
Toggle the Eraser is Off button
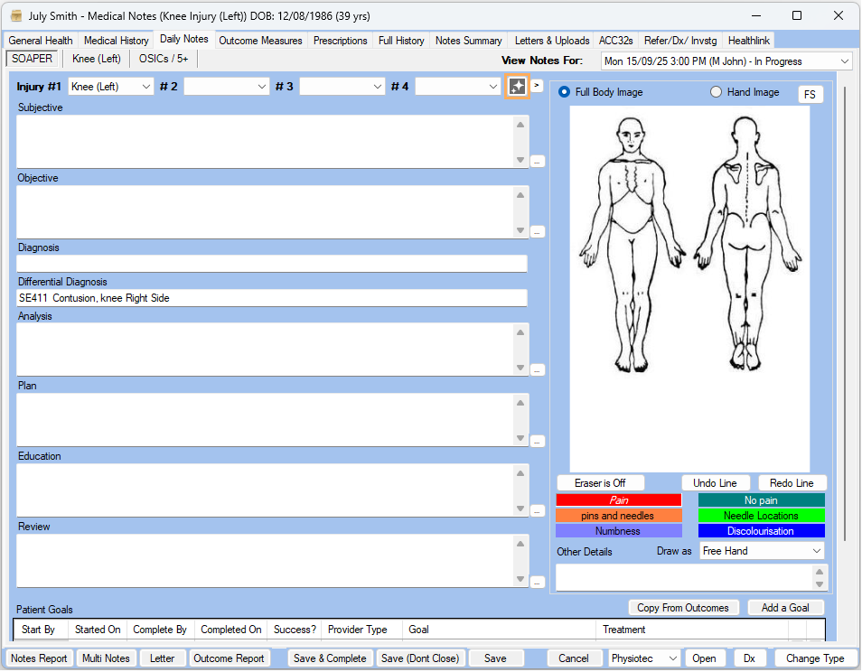(600, 483)
